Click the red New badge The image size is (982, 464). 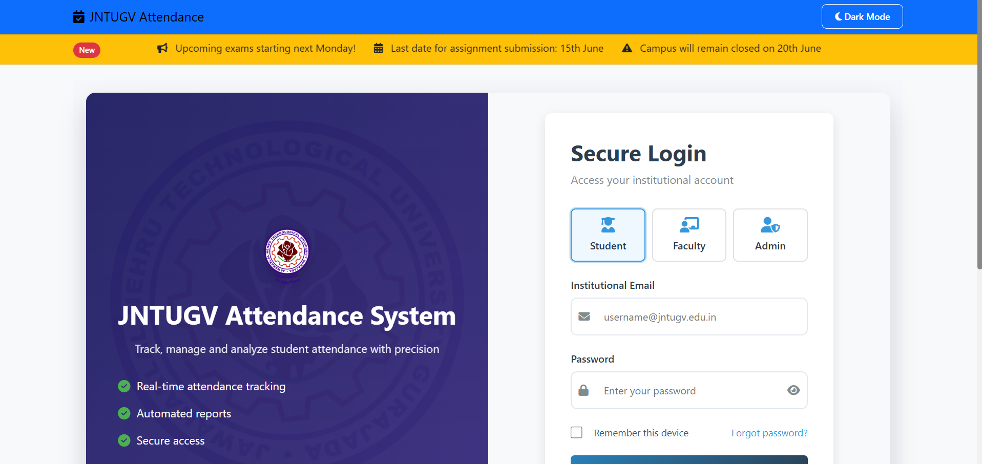87,50
